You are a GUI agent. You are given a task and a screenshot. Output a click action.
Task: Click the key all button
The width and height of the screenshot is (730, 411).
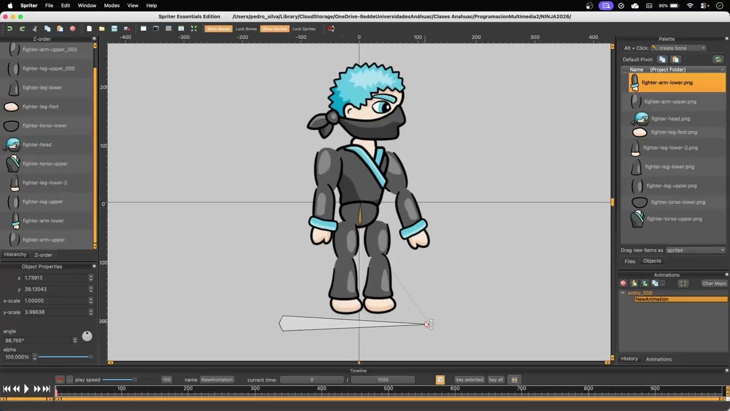click(x=496, y=380)
